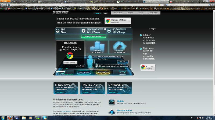The height and width of the screenshot is (120, 215).
Task: Click the Chrome icon in the top banner ad
Action: click(108, 21)
